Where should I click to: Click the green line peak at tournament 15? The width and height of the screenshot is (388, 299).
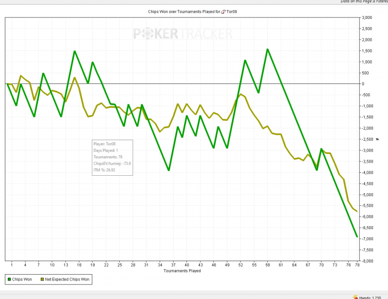(74, 51)
